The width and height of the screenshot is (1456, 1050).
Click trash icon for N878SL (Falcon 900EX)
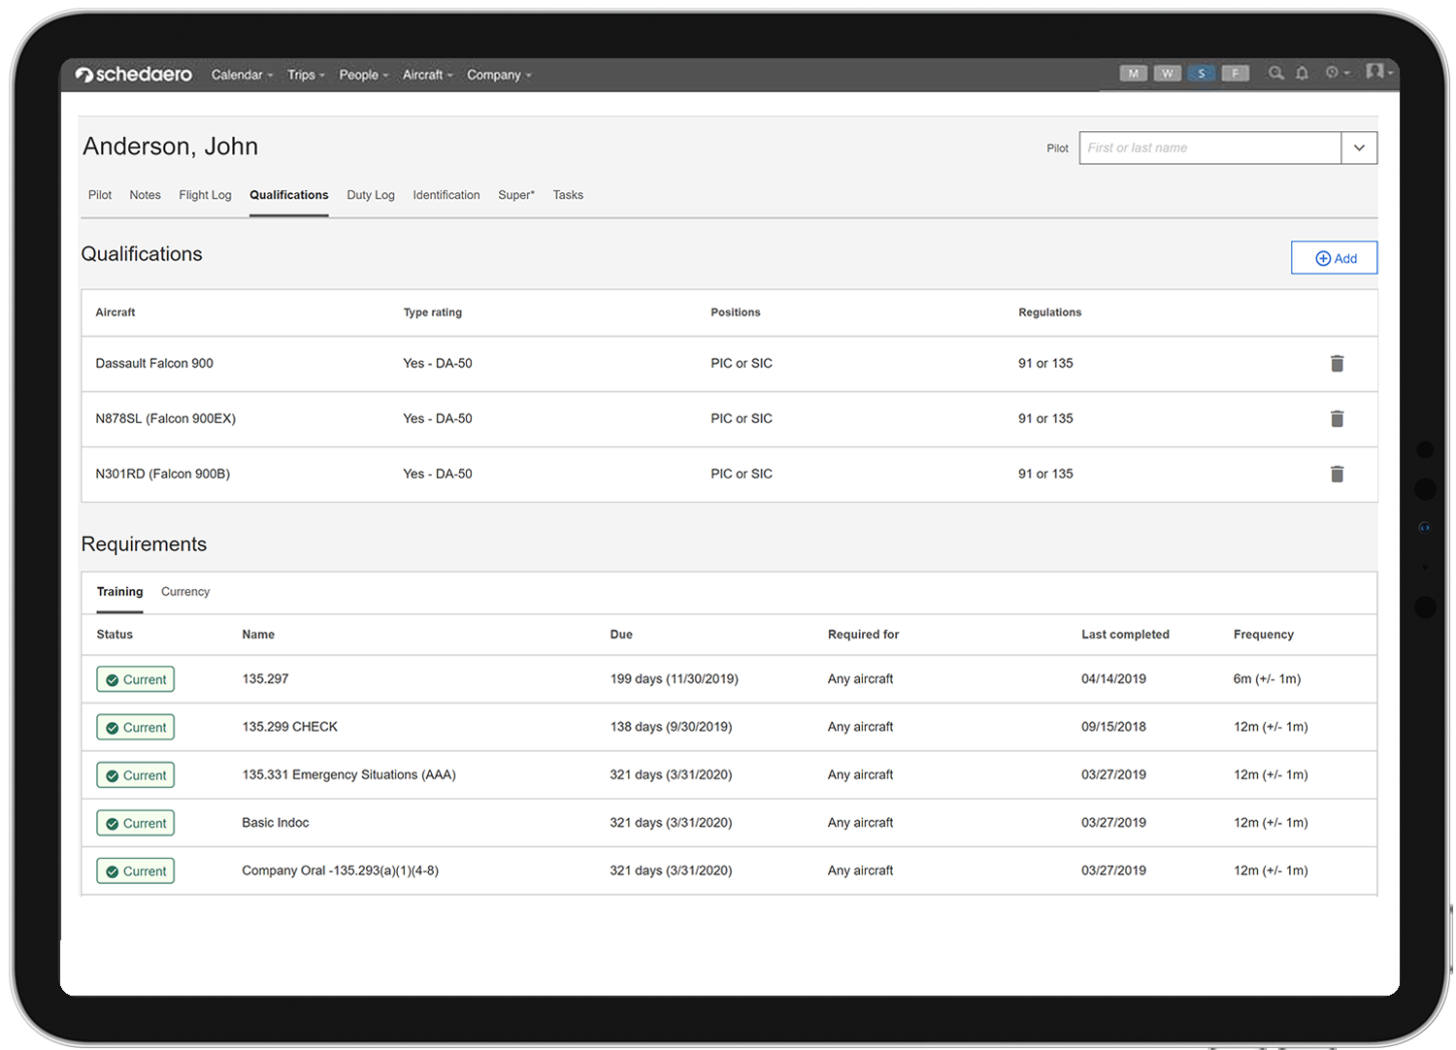pos(1337,418)
